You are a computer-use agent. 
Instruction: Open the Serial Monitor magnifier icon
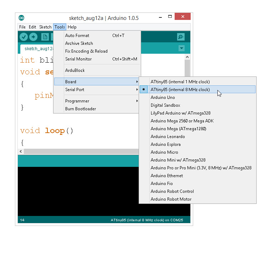(x=181, y=37)
